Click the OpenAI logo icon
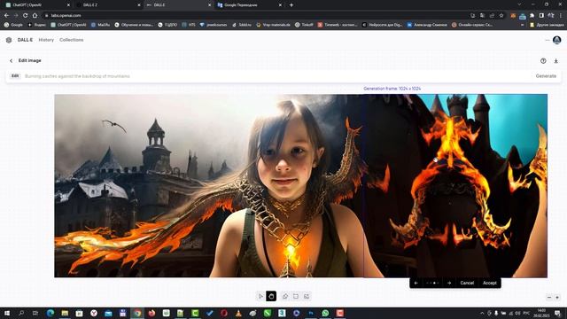 click(x=9, y=40)
